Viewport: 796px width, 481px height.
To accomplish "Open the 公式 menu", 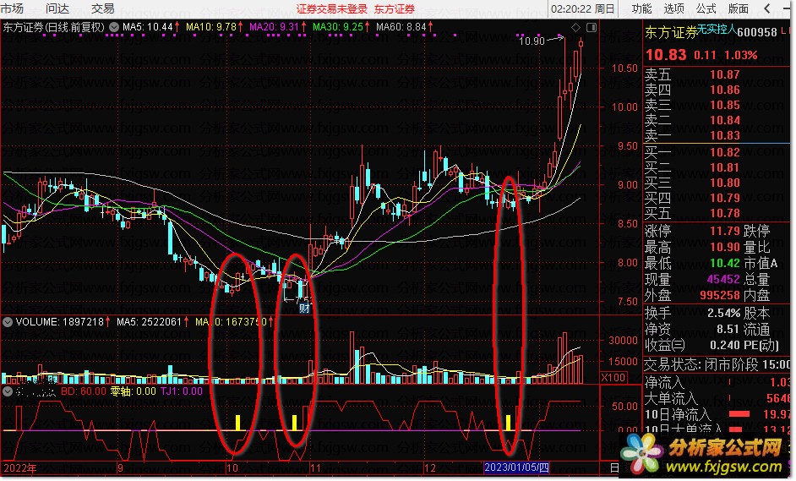I will click(x=706, y=8).
